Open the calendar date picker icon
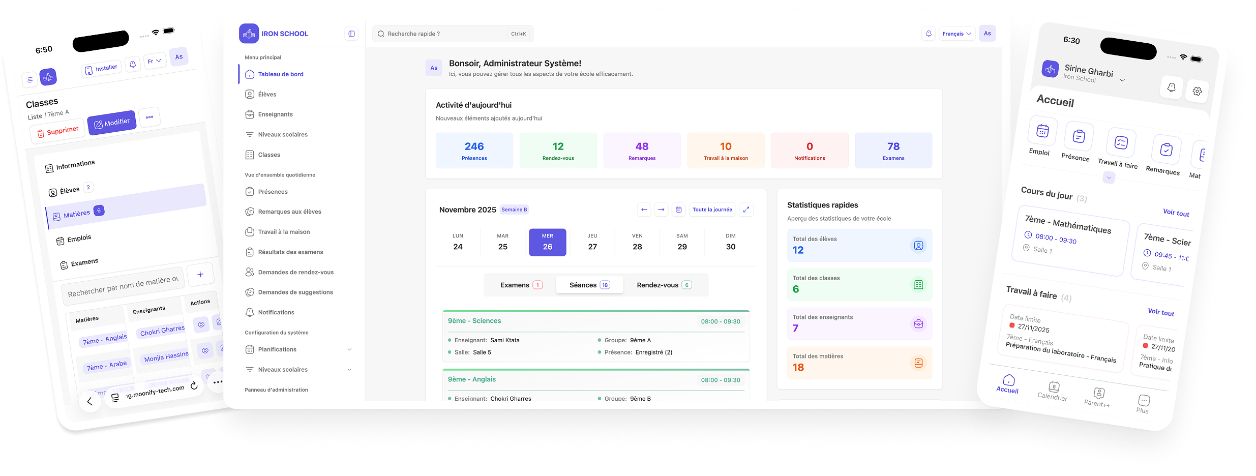This screenshot has width=1256, height=476. pos(678,210)
